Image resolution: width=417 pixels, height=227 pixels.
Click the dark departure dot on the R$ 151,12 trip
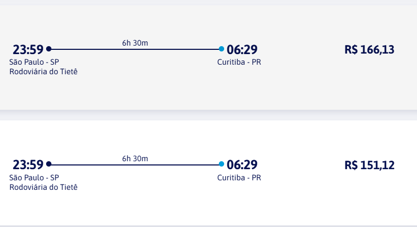49,164
